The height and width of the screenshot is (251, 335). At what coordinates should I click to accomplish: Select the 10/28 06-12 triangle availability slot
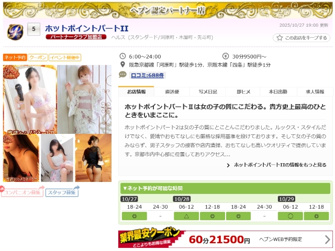186,216
